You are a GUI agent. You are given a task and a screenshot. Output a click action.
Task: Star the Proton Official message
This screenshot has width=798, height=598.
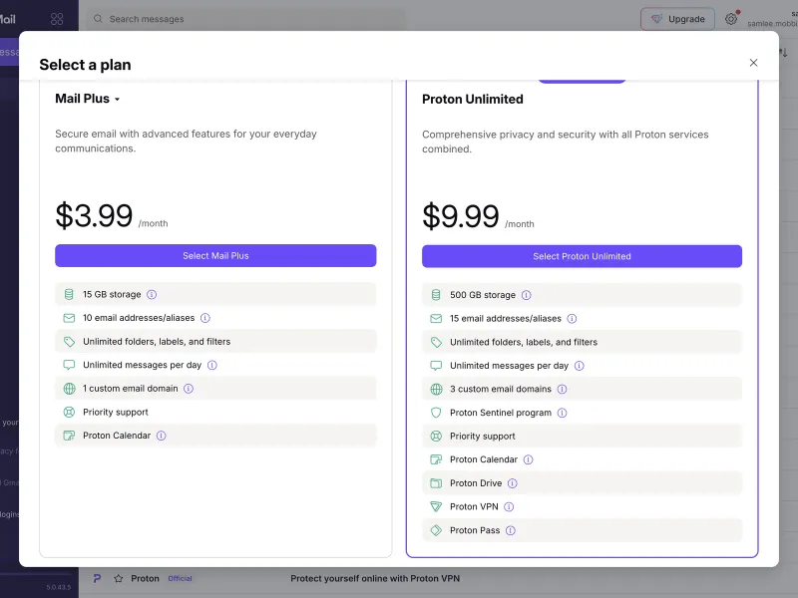click(119, 579)
